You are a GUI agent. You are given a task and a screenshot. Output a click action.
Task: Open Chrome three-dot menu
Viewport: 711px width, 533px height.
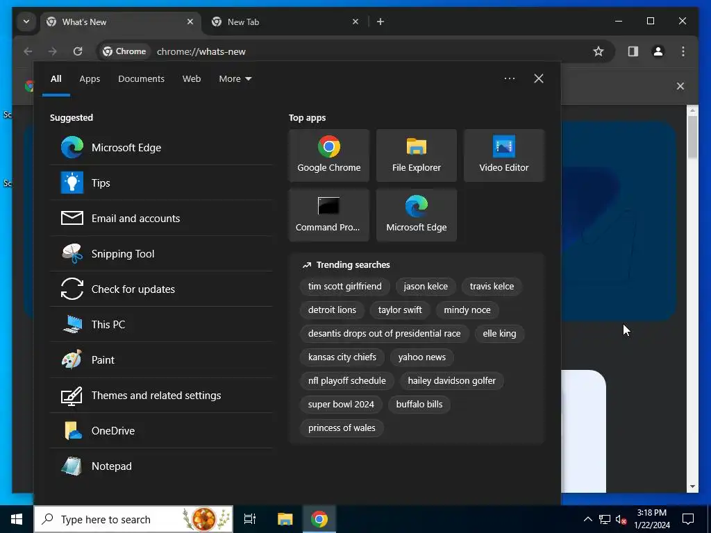click(x=683, y=51)
